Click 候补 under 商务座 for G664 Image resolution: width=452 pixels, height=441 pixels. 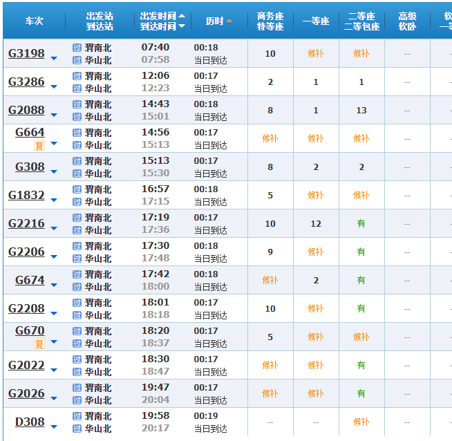pyautogui.click(x=270, y=138)
